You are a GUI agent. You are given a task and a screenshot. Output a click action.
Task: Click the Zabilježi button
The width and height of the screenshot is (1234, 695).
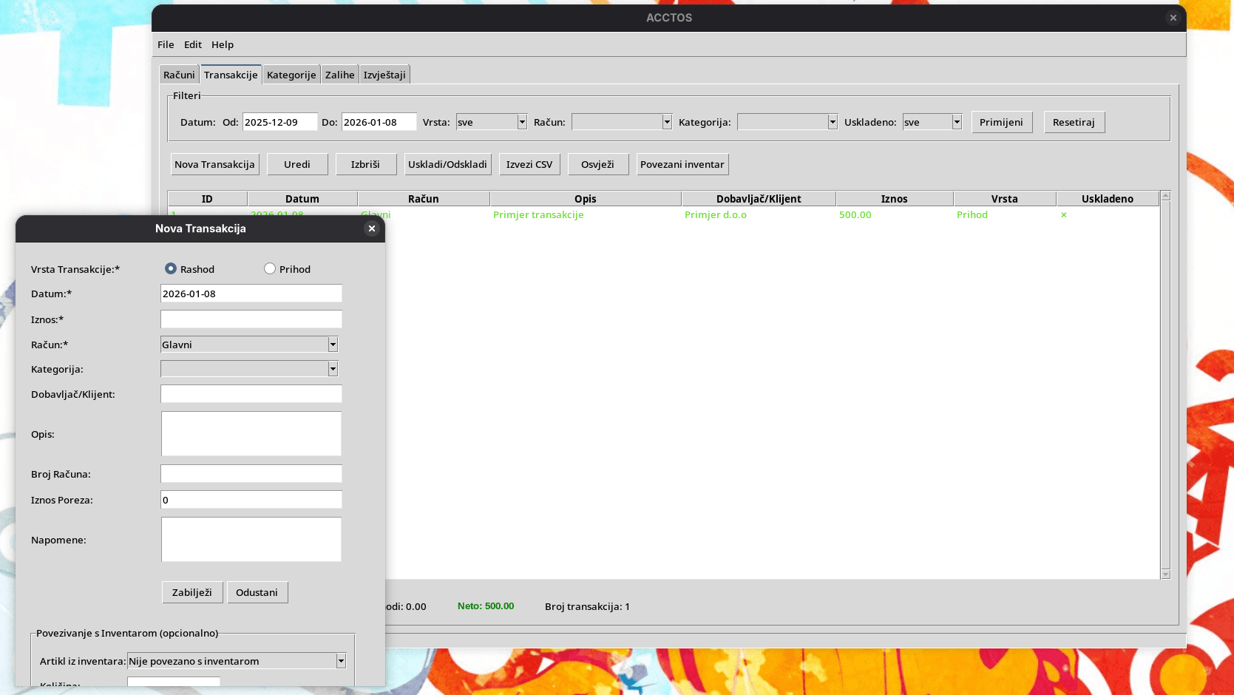(x=192, y=592)
